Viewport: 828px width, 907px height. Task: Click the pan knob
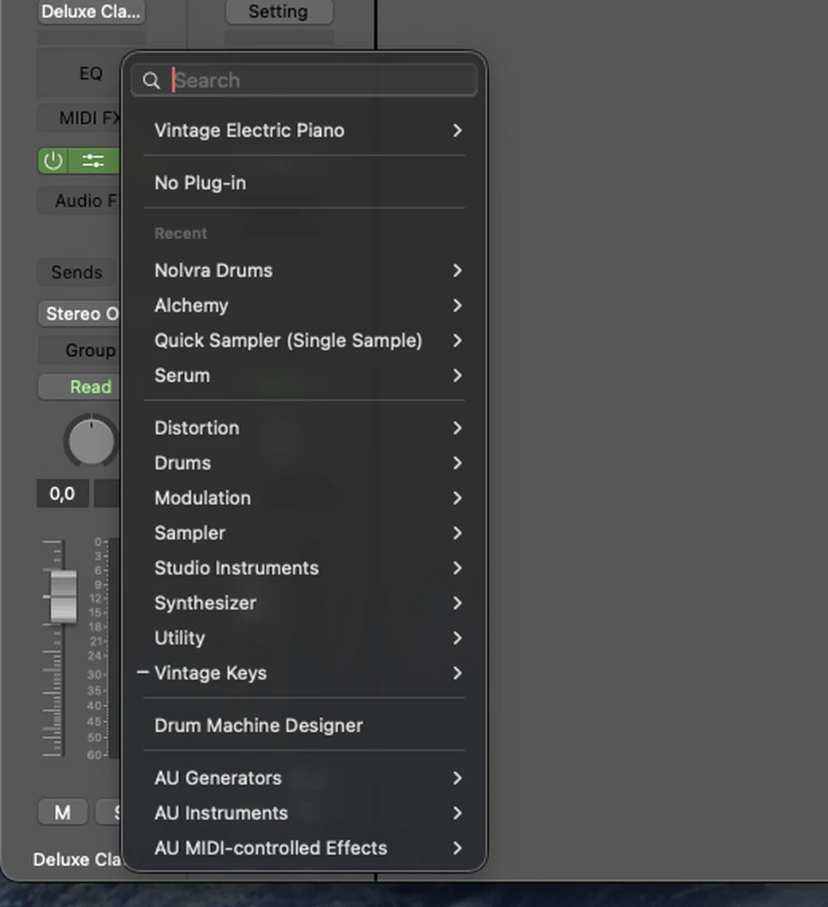[x=91, y=441]
